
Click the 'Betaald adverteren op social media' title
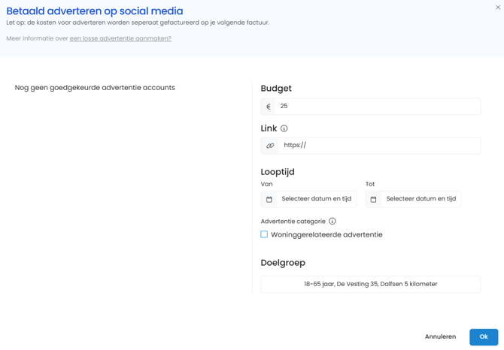pos(95,11)
